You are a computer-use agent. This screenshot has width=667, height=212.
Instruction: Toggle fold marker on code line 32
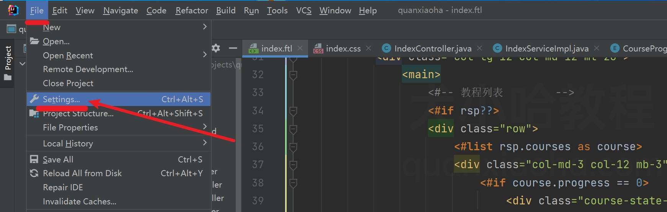click(x=293, y=75)
